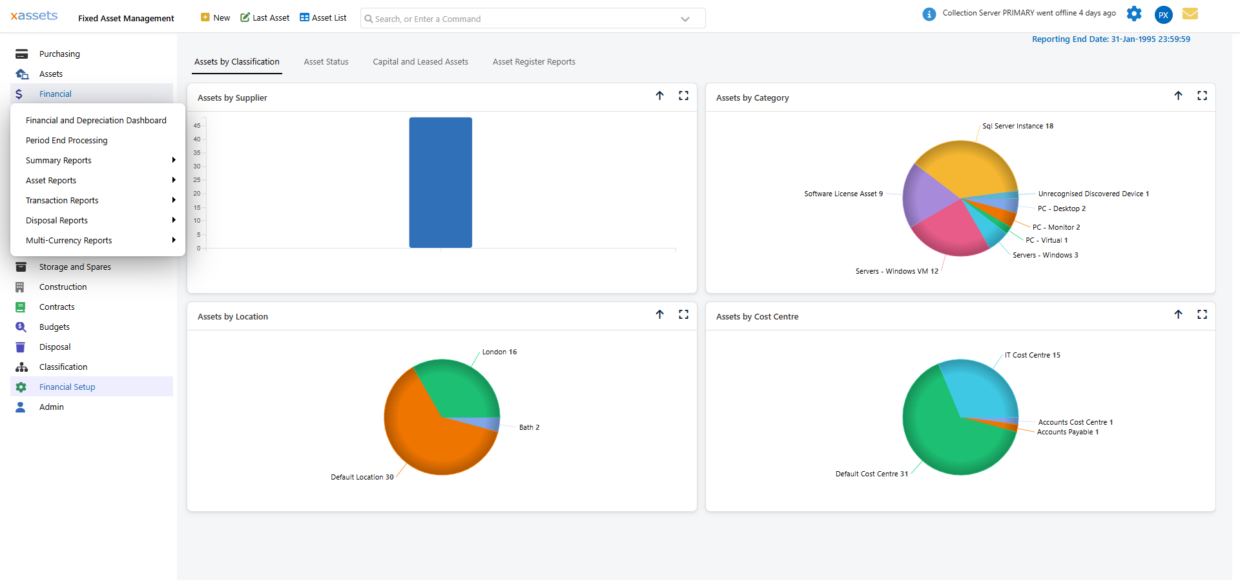Open the Purchasing section icon
This screenshot has height=588, width=1240.
point(22,54)
